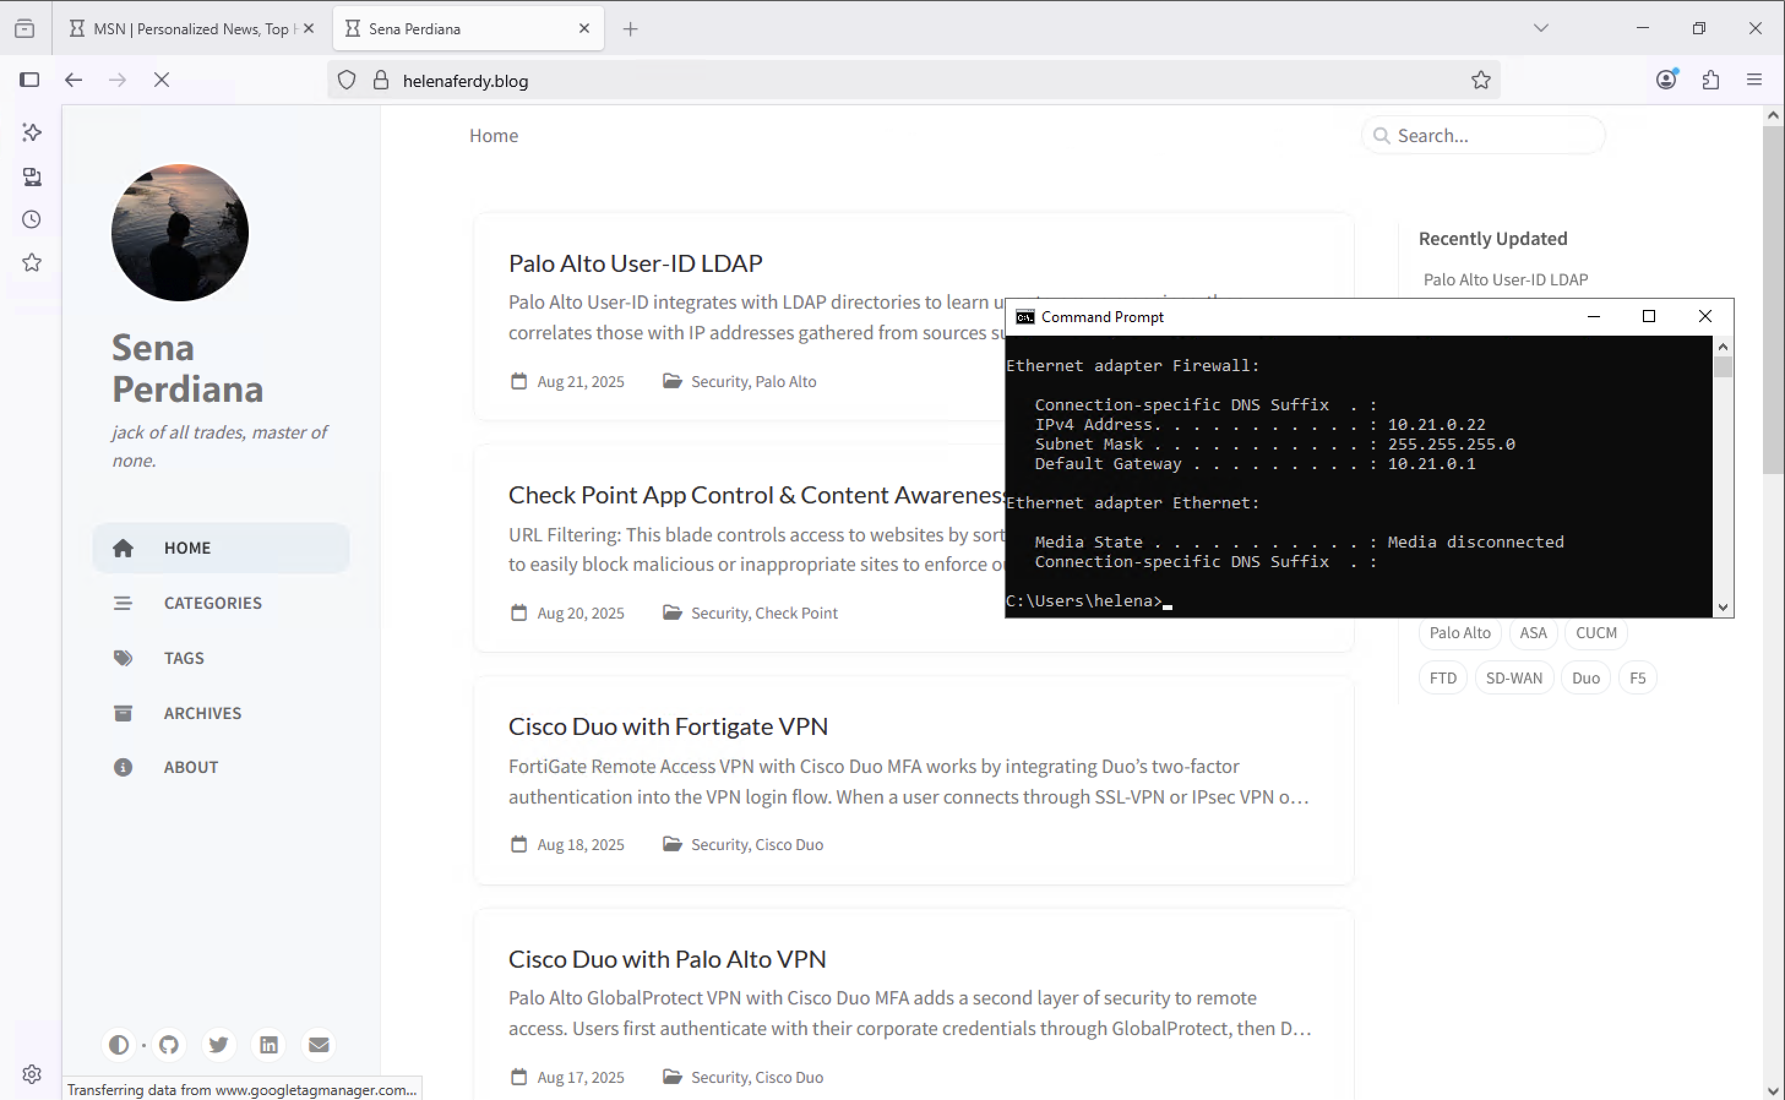Click the LinkedIn icon in sidebar footer

[268, 1045]
